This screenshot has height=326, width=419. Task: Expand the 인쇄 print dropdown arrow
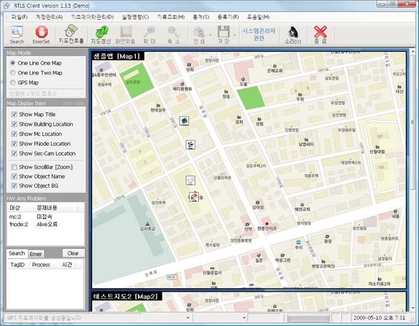click(210, 35)
